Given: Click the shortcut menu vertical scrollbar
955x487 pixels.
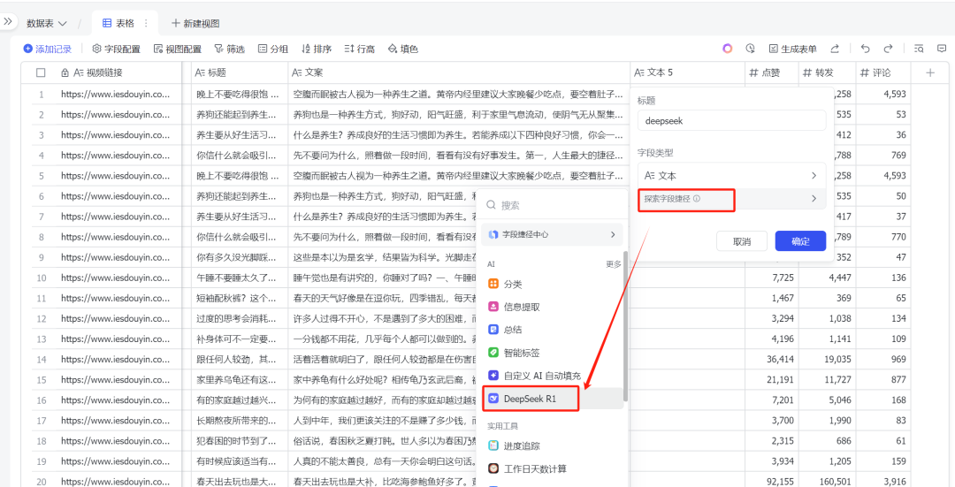Looking at the screenshot, I should point(625,325).
